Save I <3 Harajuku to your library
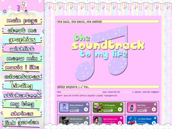 111,111
